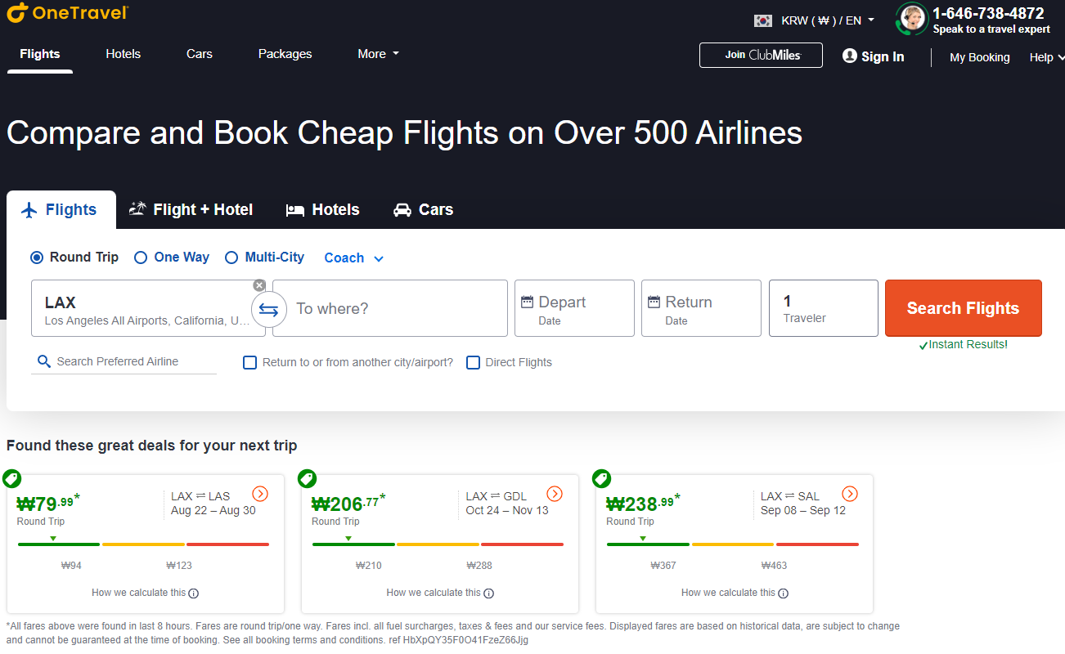Select the One Way radio button

pyautogui.click(x=141, y=258)
